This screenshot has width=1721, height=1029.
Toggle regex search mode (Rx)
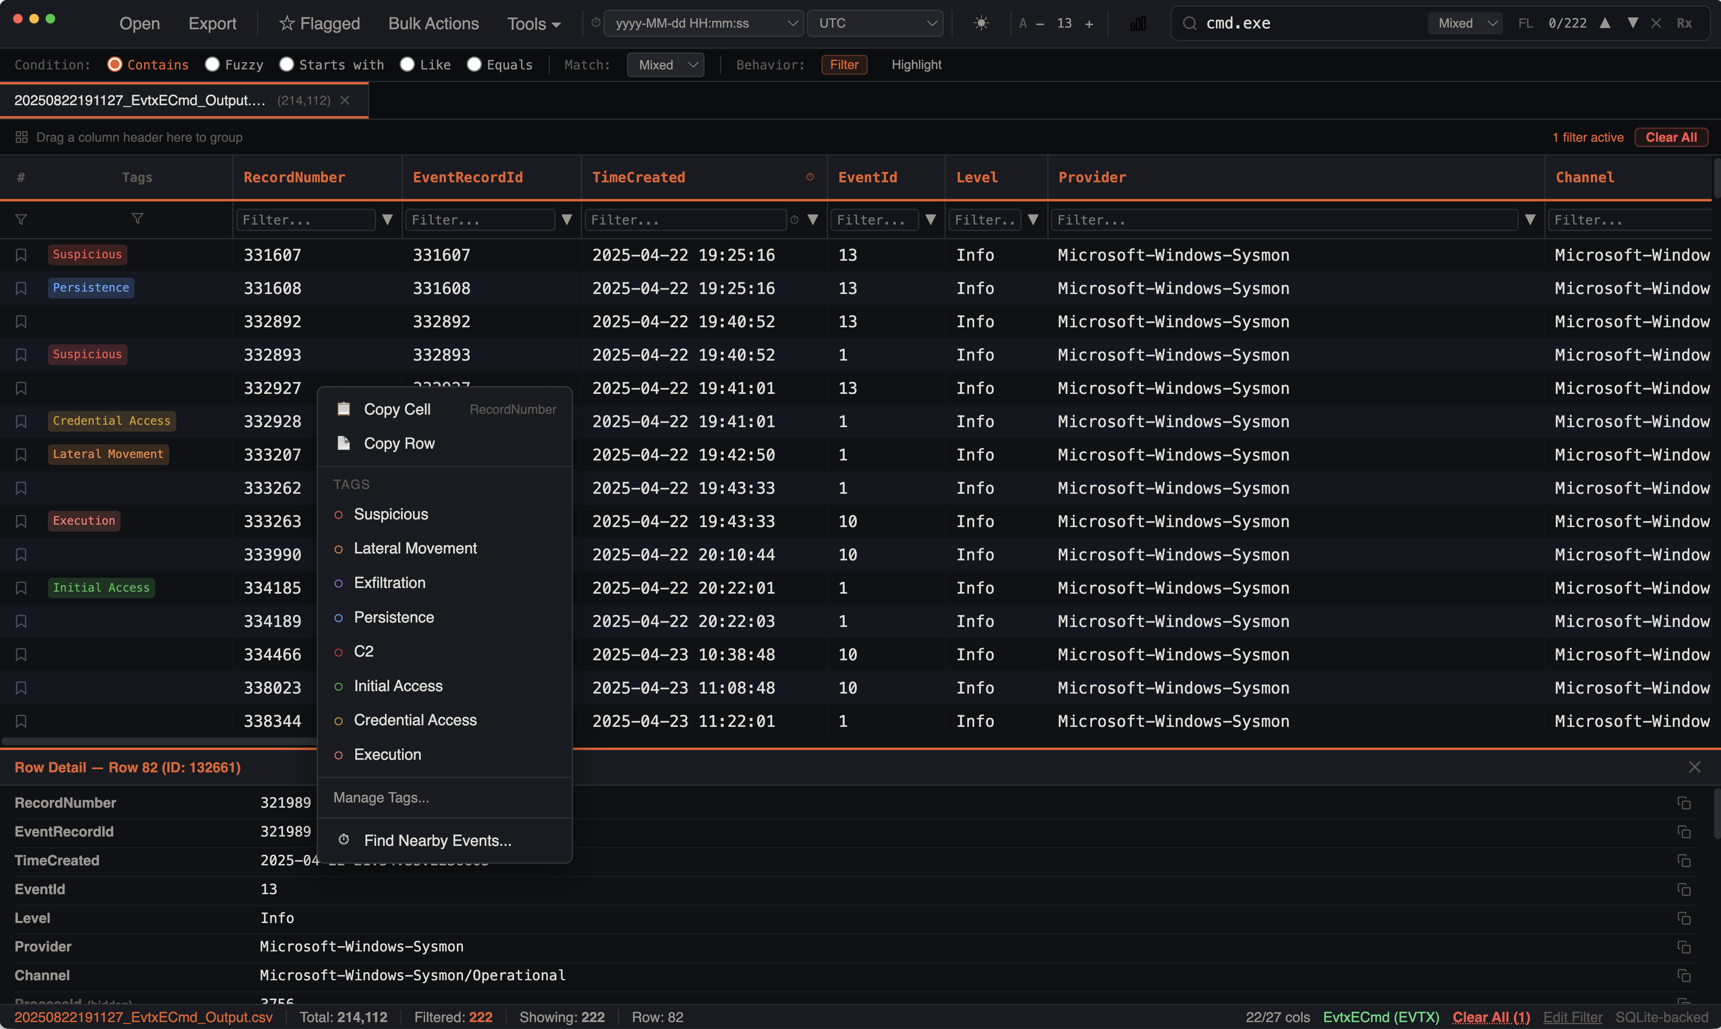tap(1684, 23)
